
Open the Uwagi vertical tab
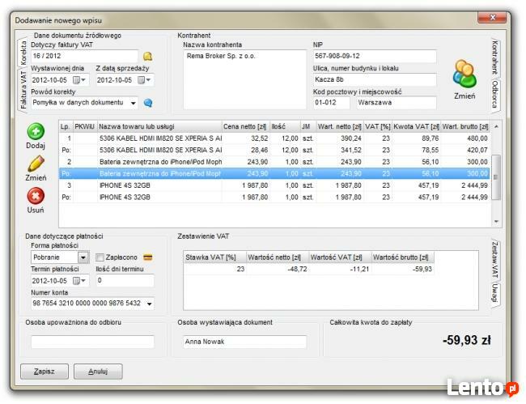click(x=494, y=293)
